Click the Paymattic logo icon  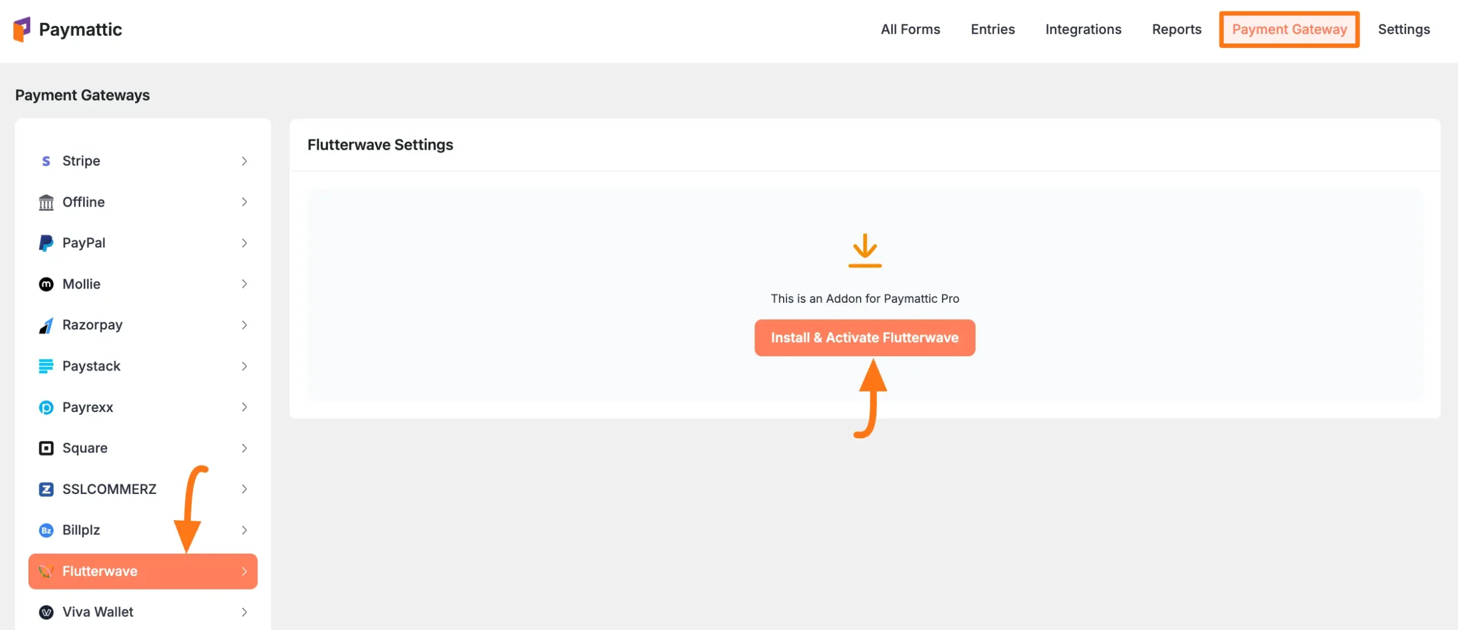coord(22,29)
